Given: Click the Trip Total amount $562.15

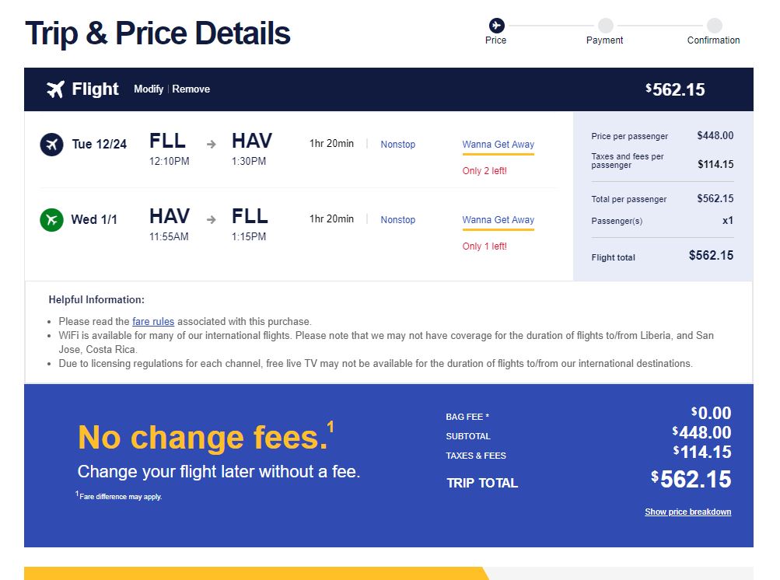Looking at the screenshot, I should pos(691,480).
